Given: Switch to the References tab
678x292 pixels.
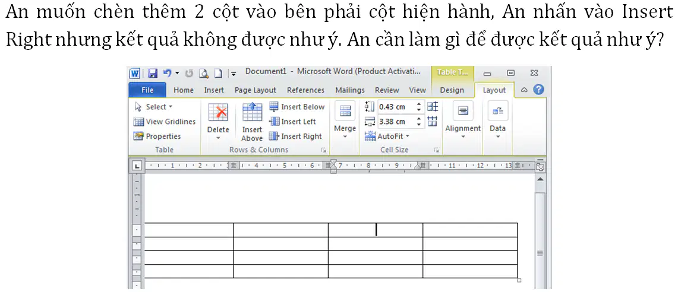Looking at the screenshot, I should tap(305, 90).
